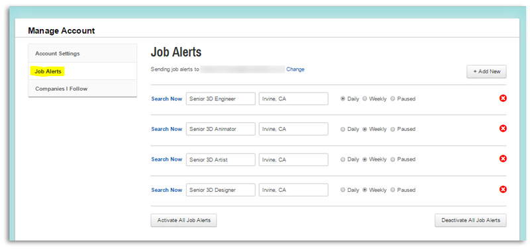The width and height of the screenshot is (530, 250).
Task: Edit location field for Senior 3D Artist
Action: pos(293,159)
